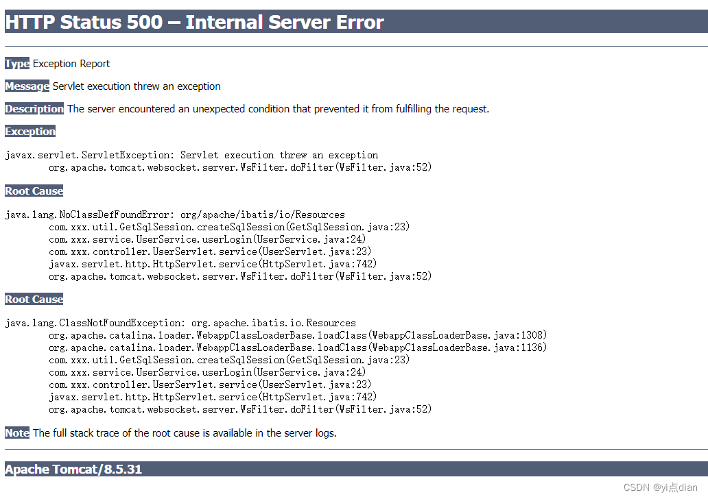The width and height of the screenshot is (708, 499).
Task: Select the Note label
Action: (x=16, y=433)
